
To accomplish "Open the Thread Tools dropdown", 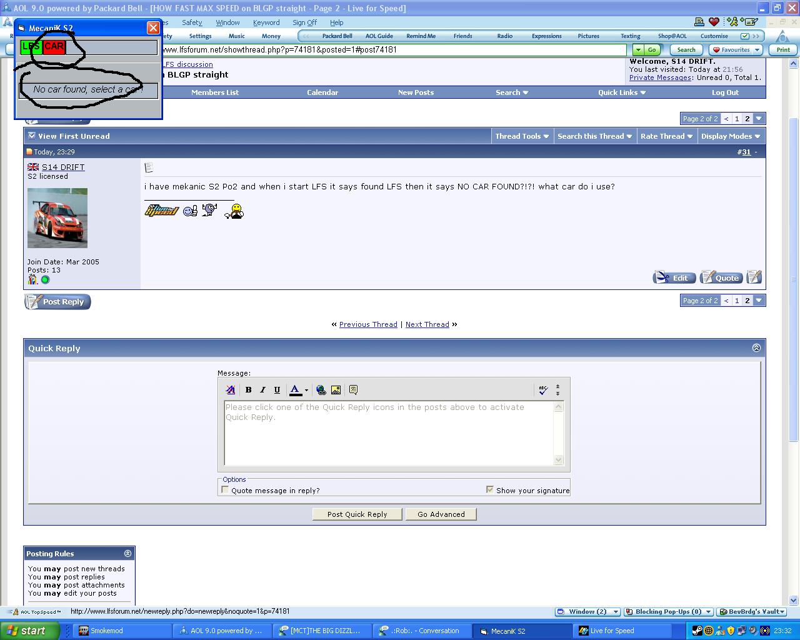I will pyautogui.click(x=522, y=136).
